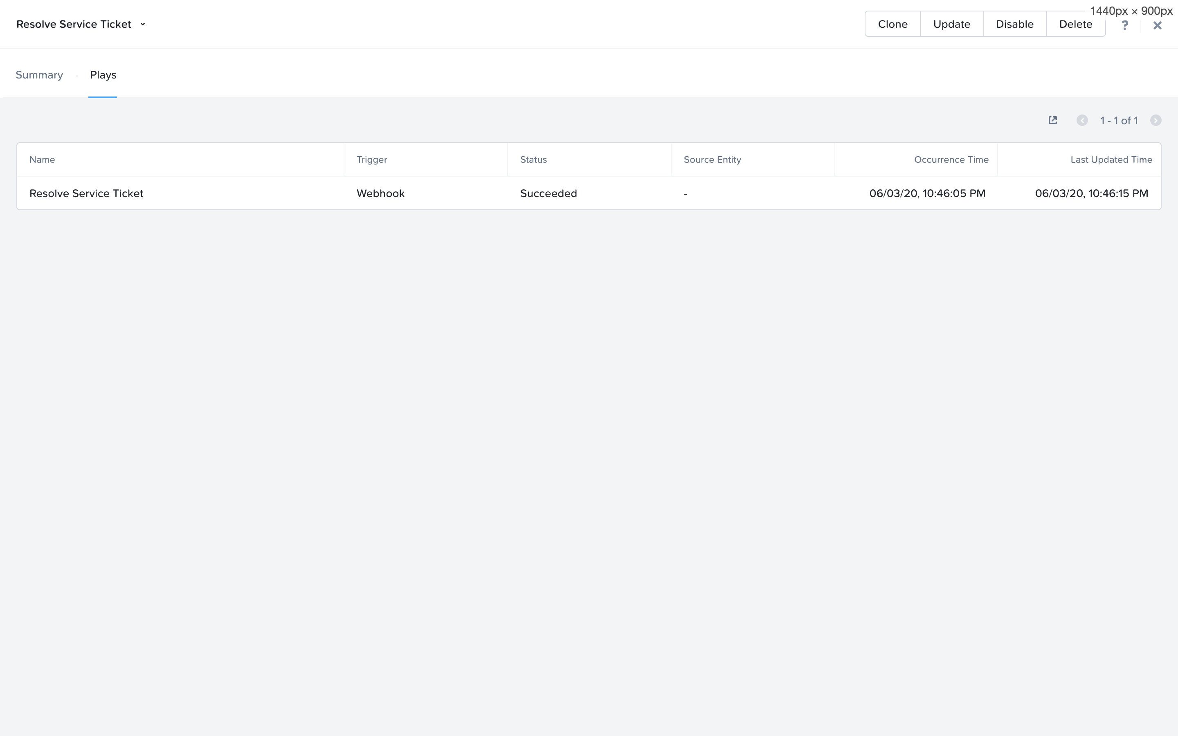Image resolution: width=1178 pixels, height=736 pixels.
Task: Click the Webhook trigger cell
Action: tap(380, 193)
